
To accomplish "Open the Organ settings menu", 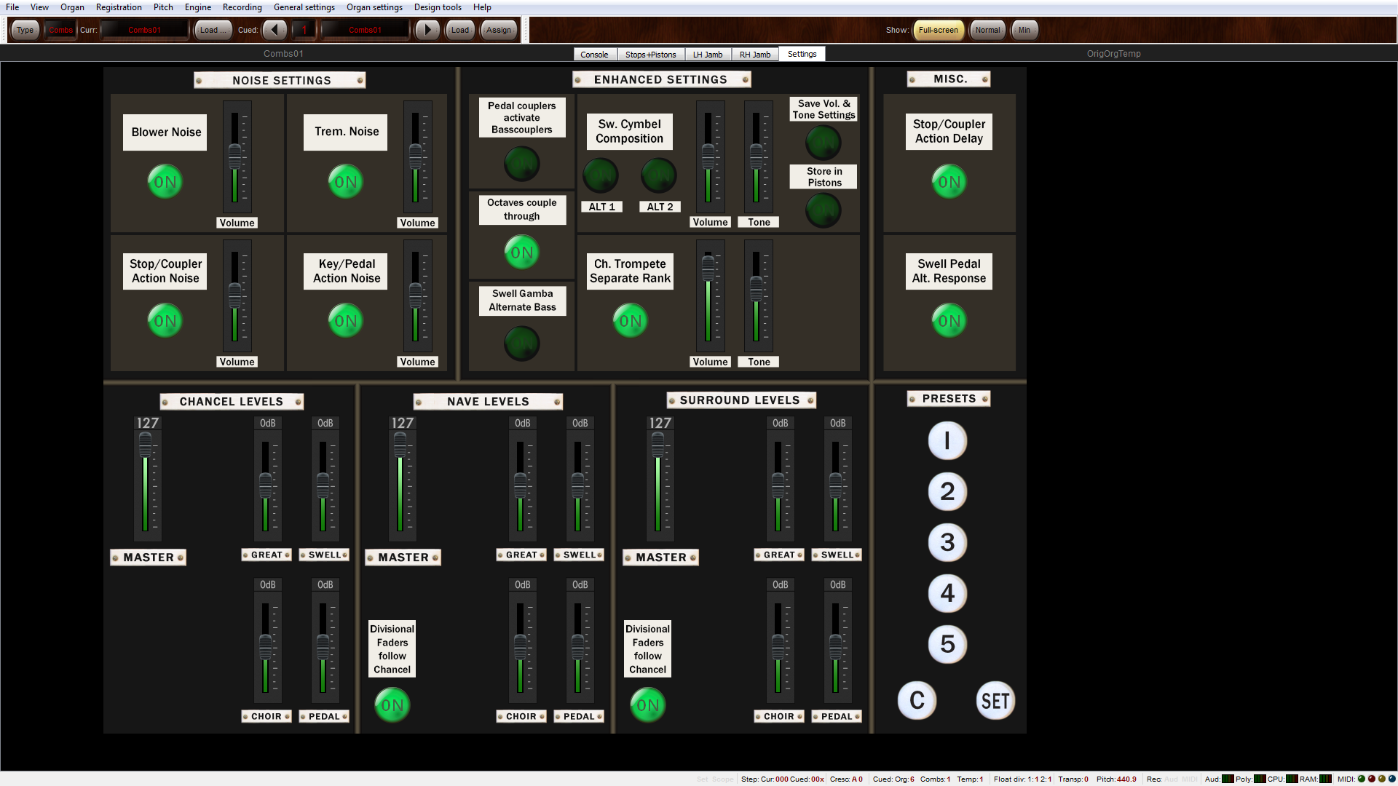I will pos(374,7).
